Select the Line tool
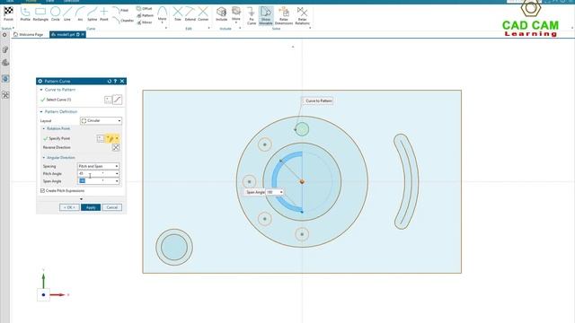The width and height of the screenshot is (575, 323). point(67,14)
